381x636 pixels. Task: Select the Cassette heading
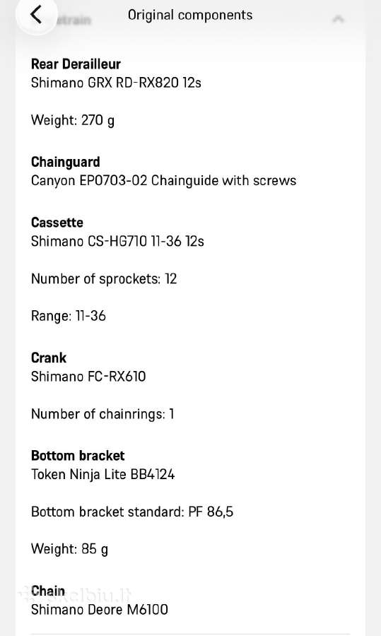[x=57, y=223]
